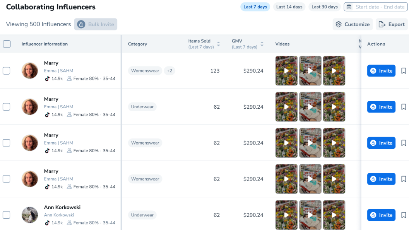Click the Export arrow icon
Viewport: 409px width, 230px height.
coord(382,24)
